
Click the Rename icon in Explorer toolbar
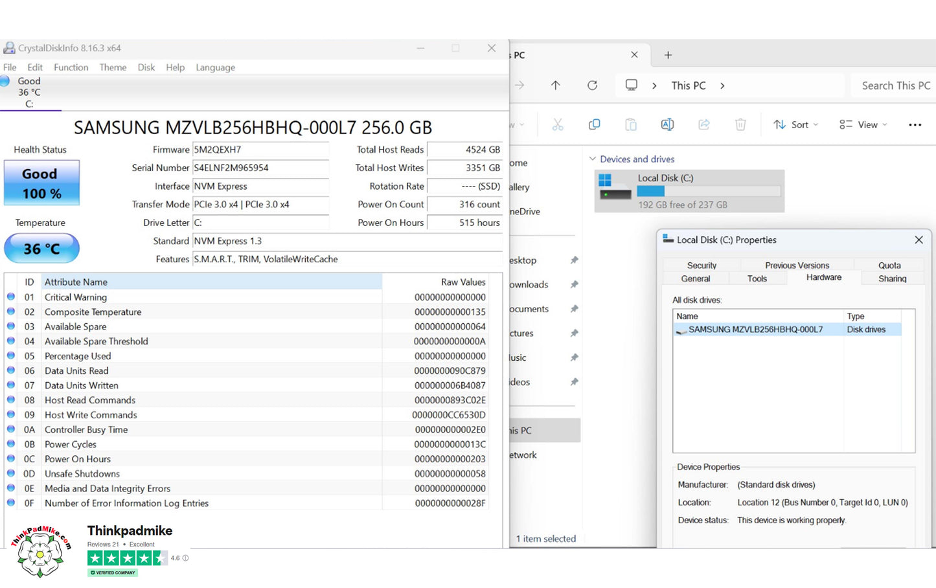click(667, 124)
